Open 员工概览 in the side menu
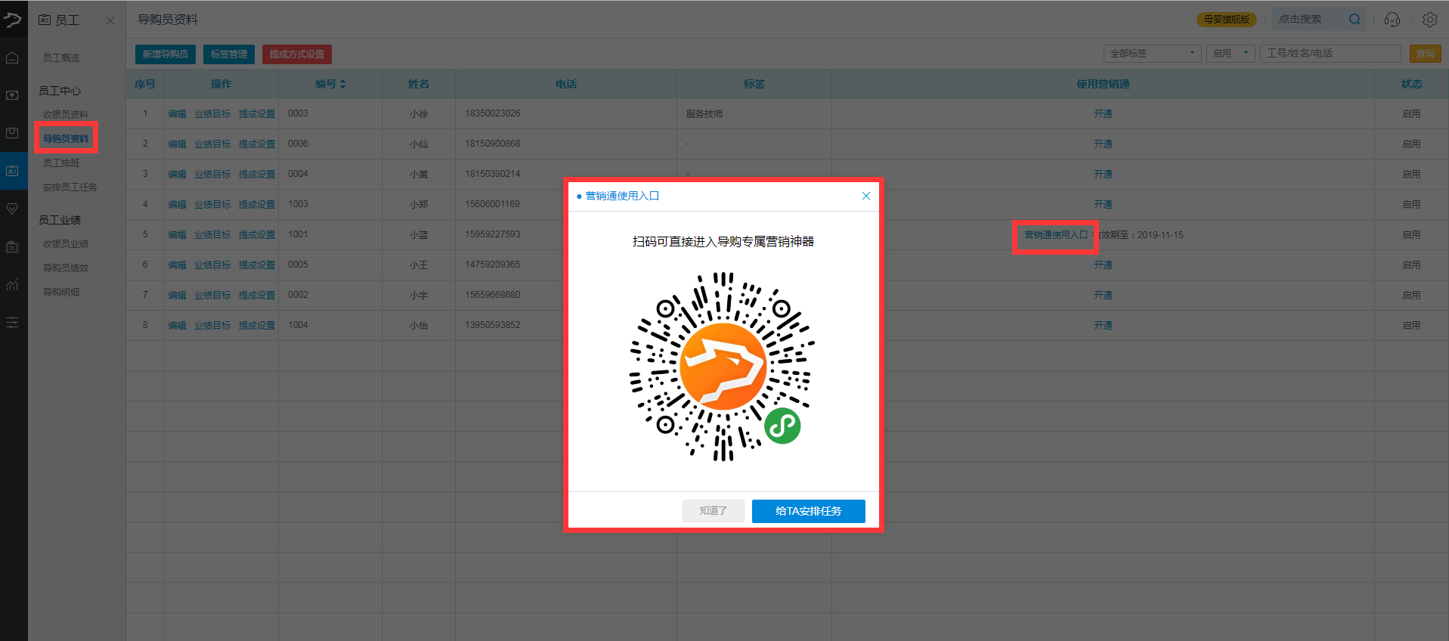The height and width of the screenshot is (641, 1449). [x=61, y=58]
